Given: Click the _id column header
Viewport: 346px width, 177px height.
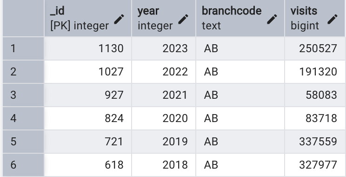Looking at the screenshot, I should pyautogui.click(x=88, y=18).
